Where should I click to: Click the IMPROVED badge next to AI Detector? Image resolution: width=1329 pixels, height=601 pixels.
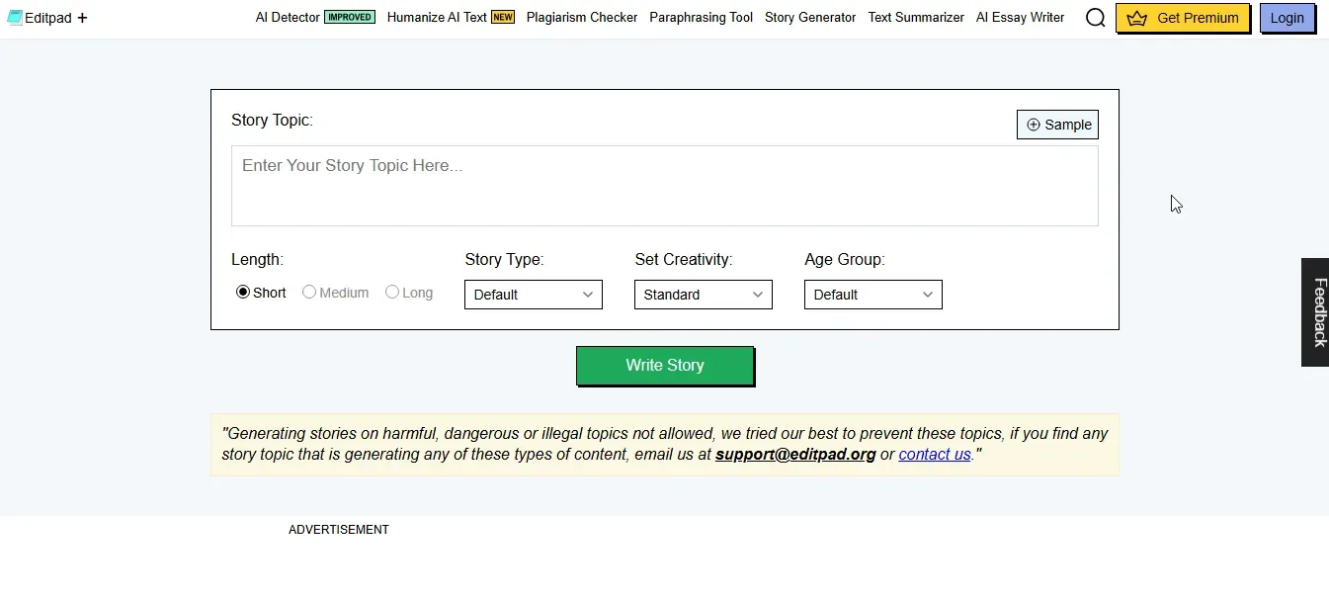point(350,17)
